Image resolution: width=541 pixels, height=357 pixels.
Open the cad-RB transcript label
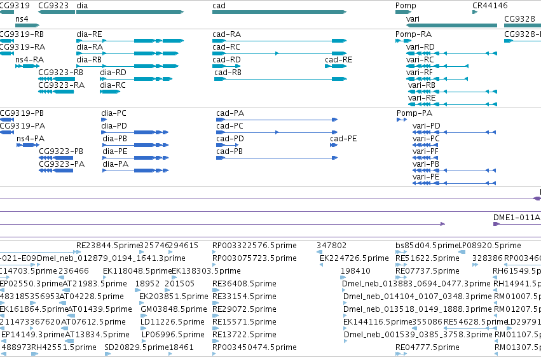pyautogui.click(x=228, y=73)
